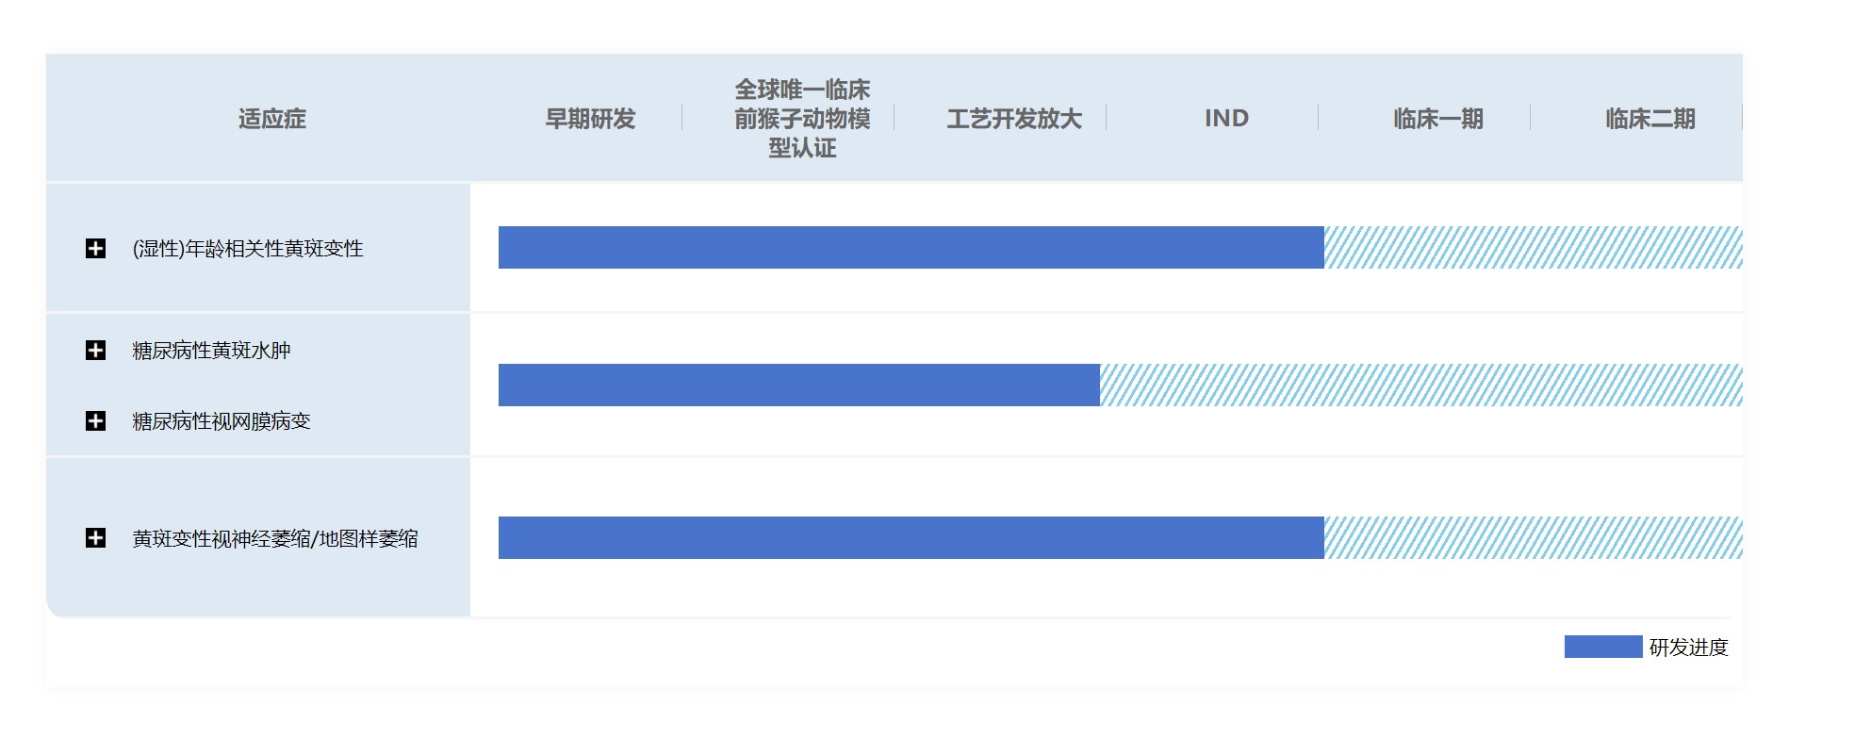1871x755 pixels.
Task: Click the blue 研发进度 legend swatch
Action: point(1602,647)
